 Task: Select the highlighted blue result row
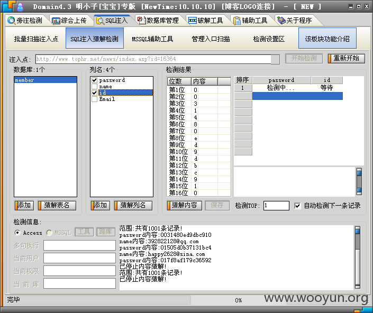(297, 96)
